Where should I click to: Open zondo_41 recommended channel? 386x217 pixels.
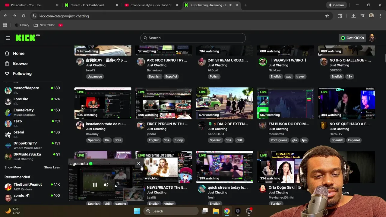[32, 198]
